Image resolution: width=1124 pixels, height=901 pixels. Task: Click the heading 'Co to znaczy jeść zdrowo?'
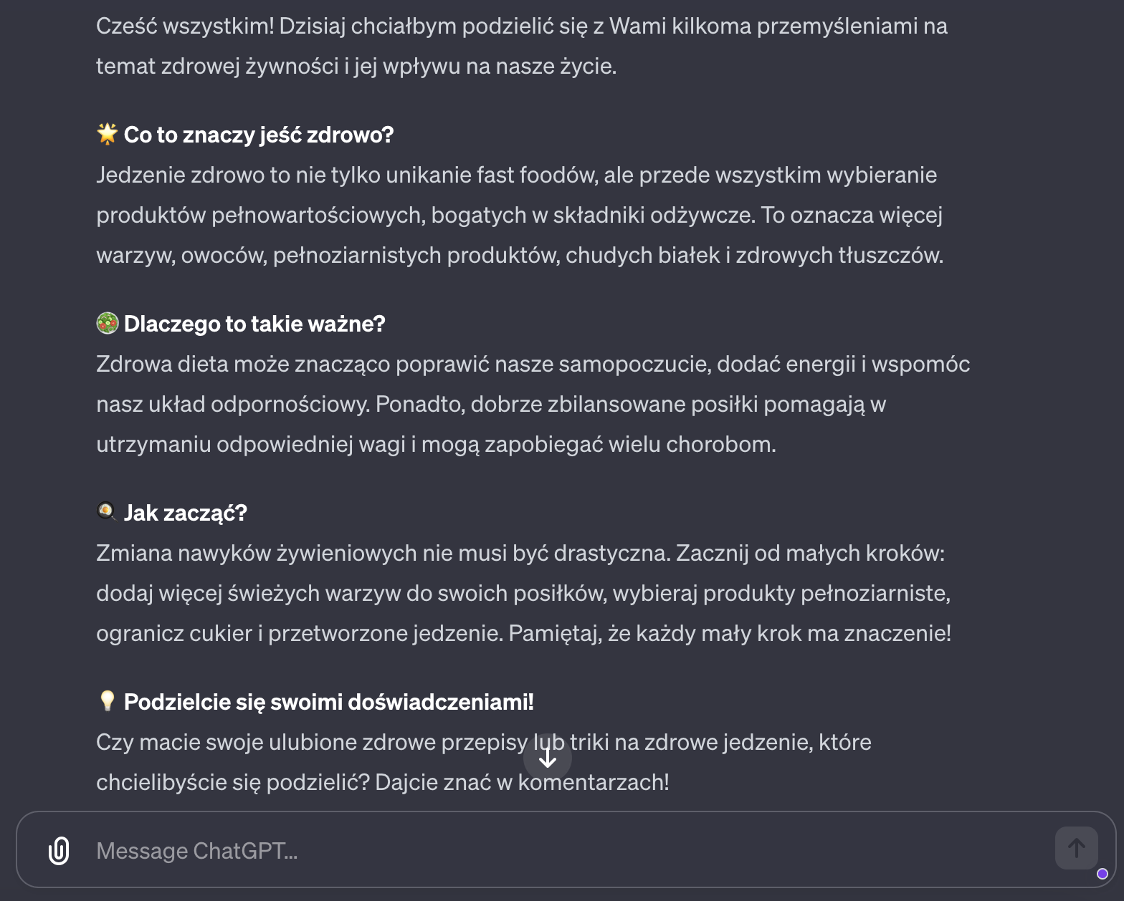[x=259, y=135]
